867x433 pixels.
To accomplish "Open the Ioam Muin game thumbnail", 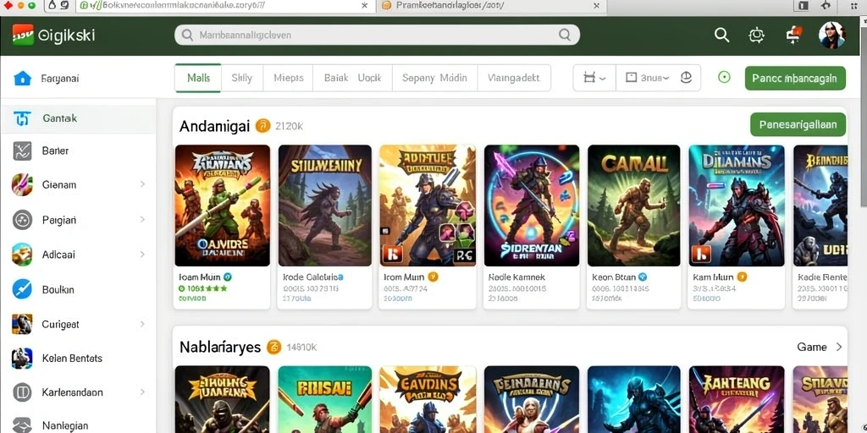I will point(223,206).
